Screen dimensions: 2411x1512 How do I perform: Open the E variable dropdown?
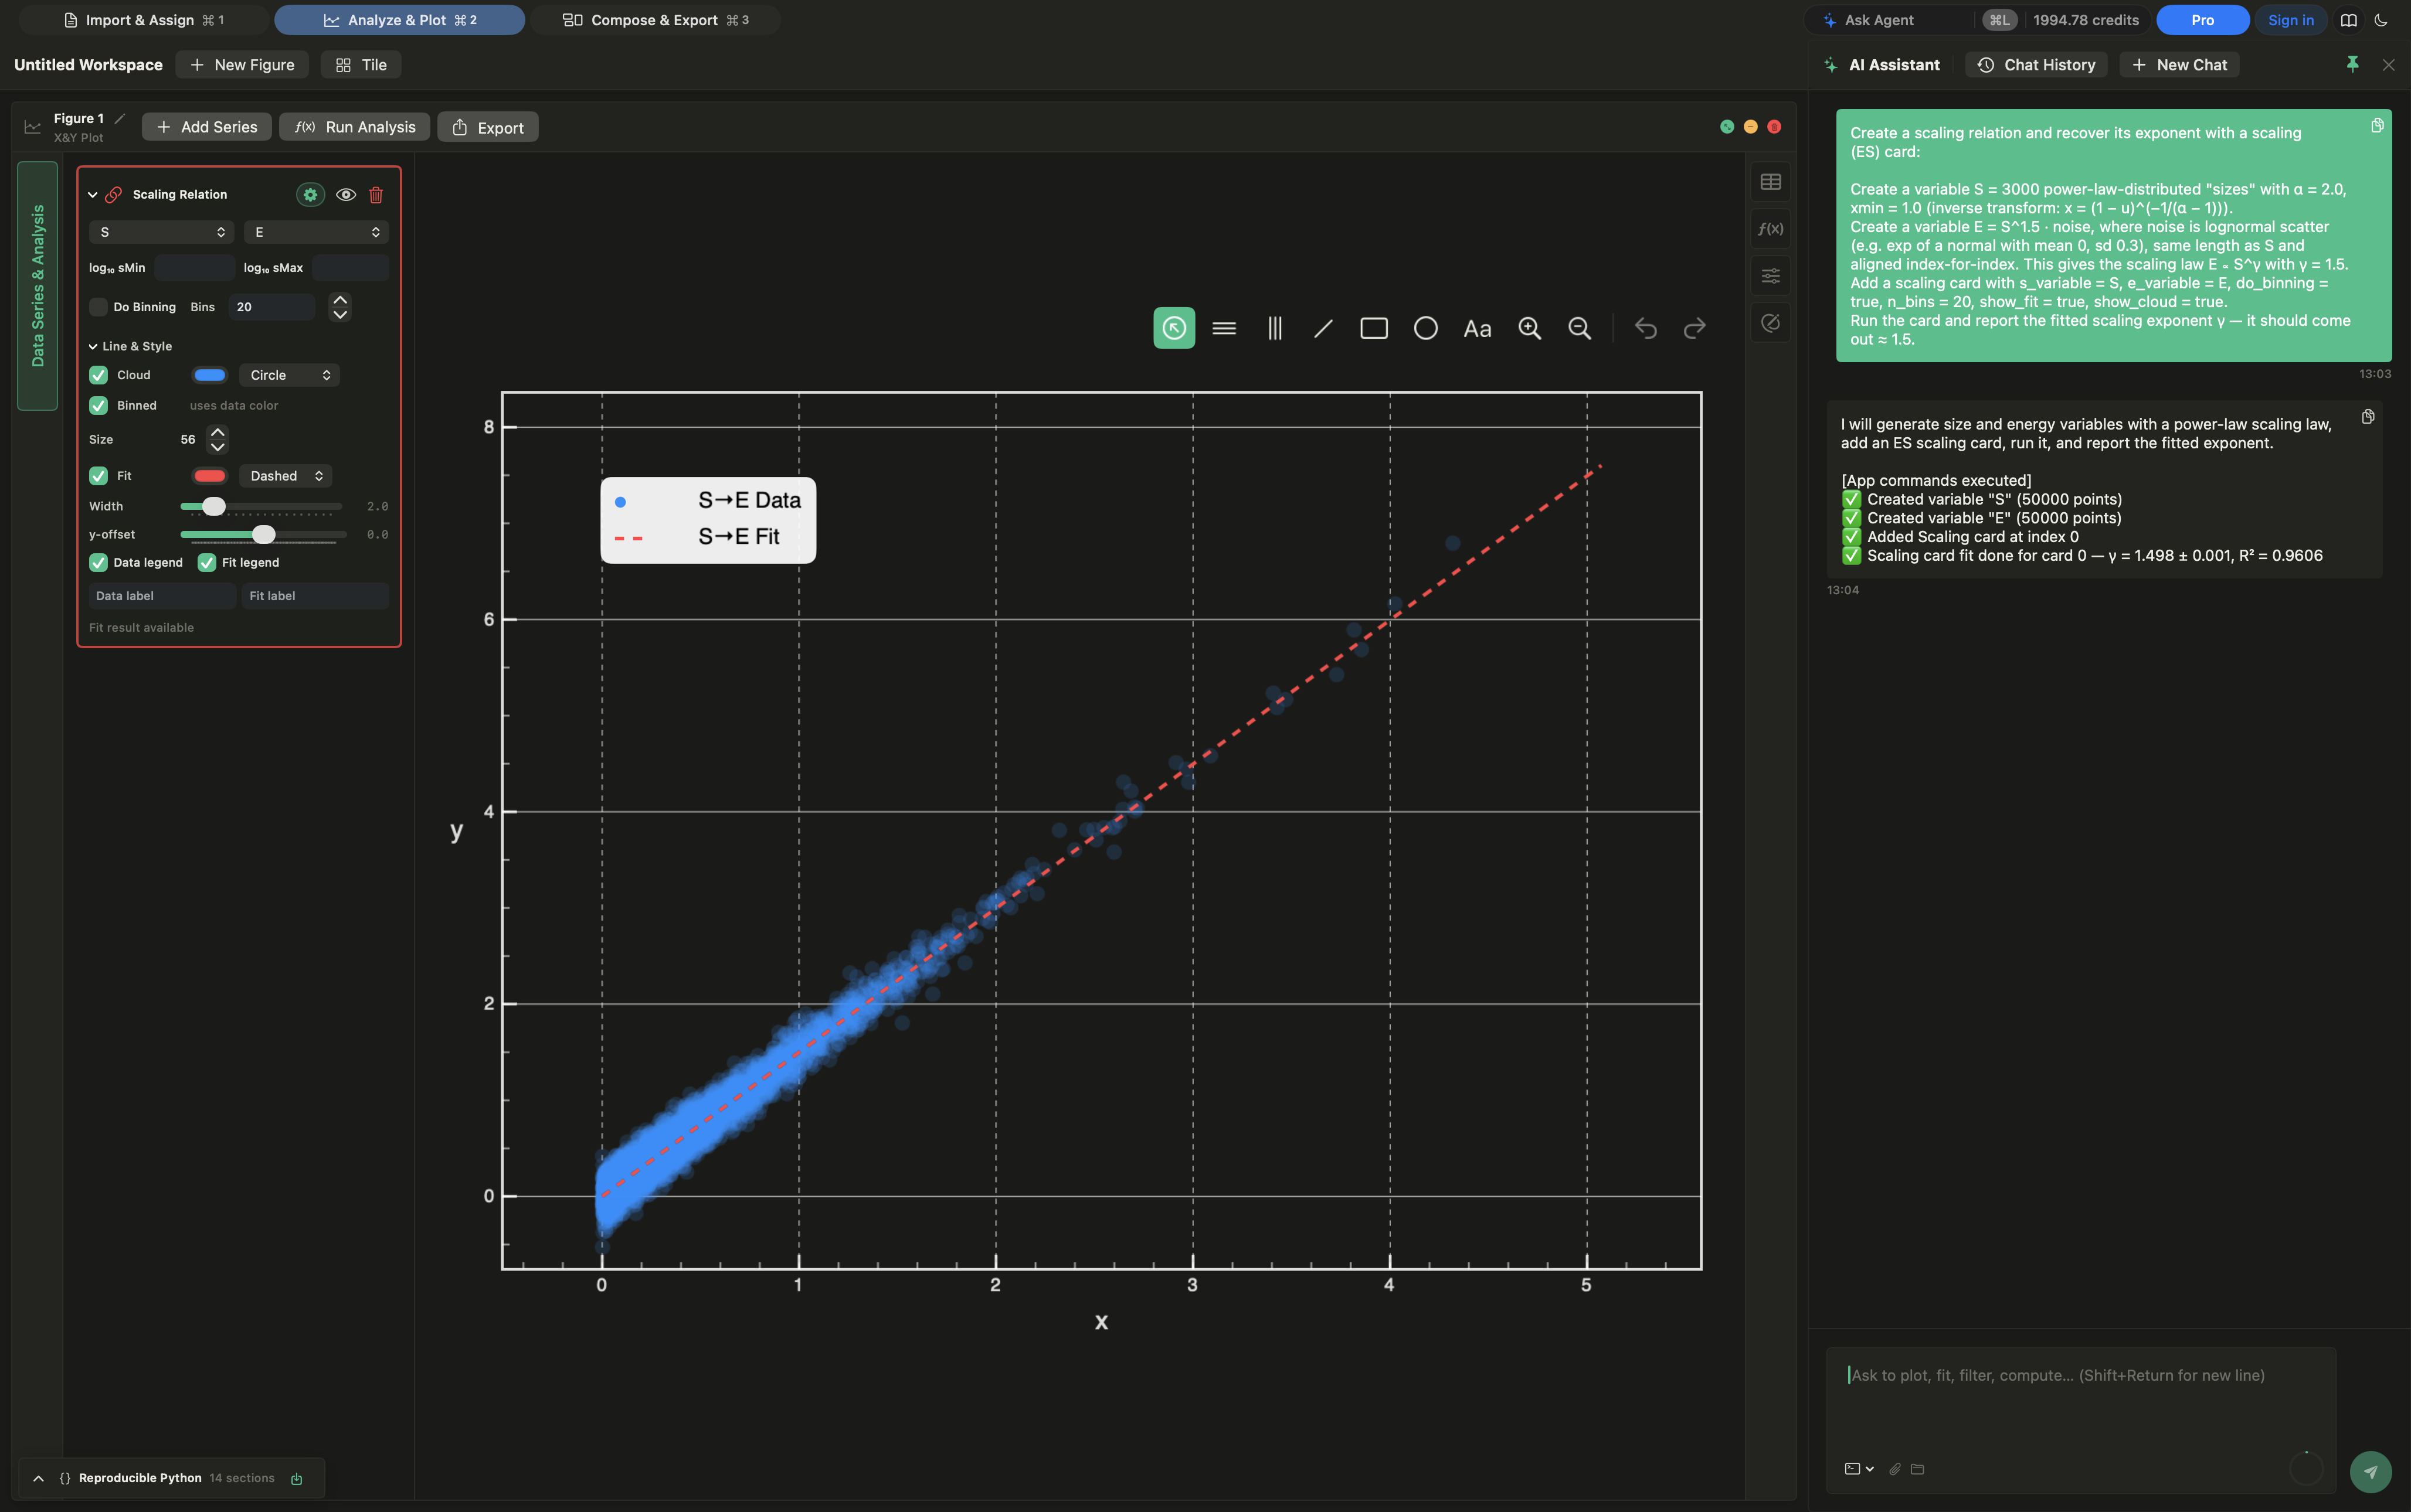316,232
